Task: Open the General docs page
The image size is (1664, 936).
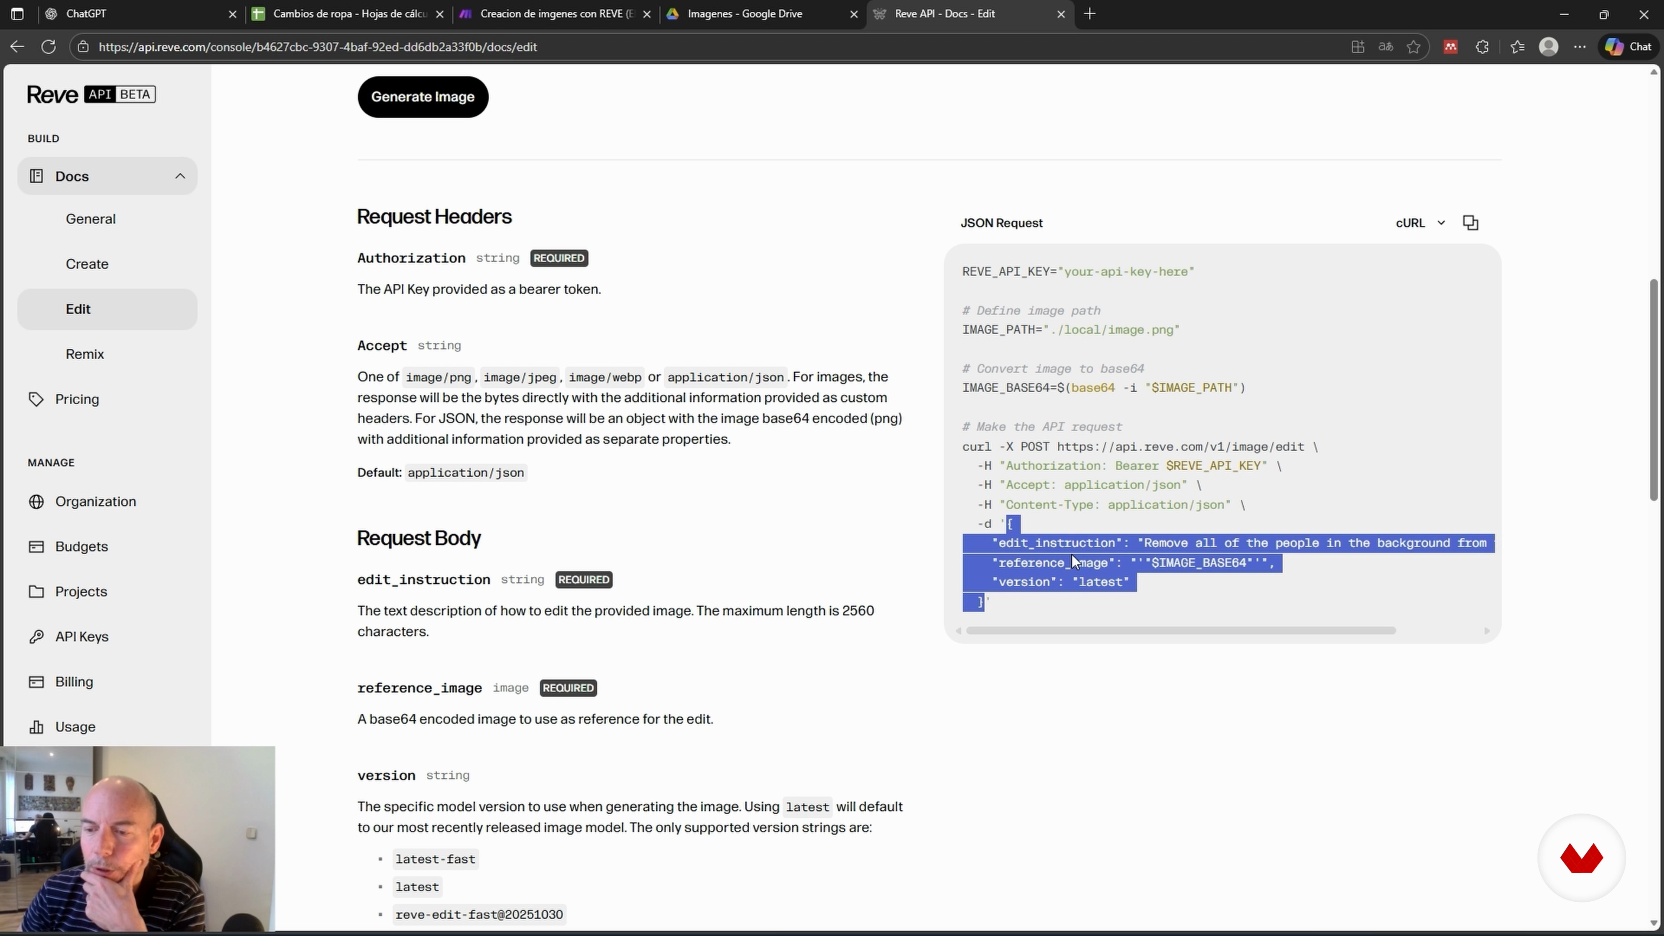Action: coord(91,219)
